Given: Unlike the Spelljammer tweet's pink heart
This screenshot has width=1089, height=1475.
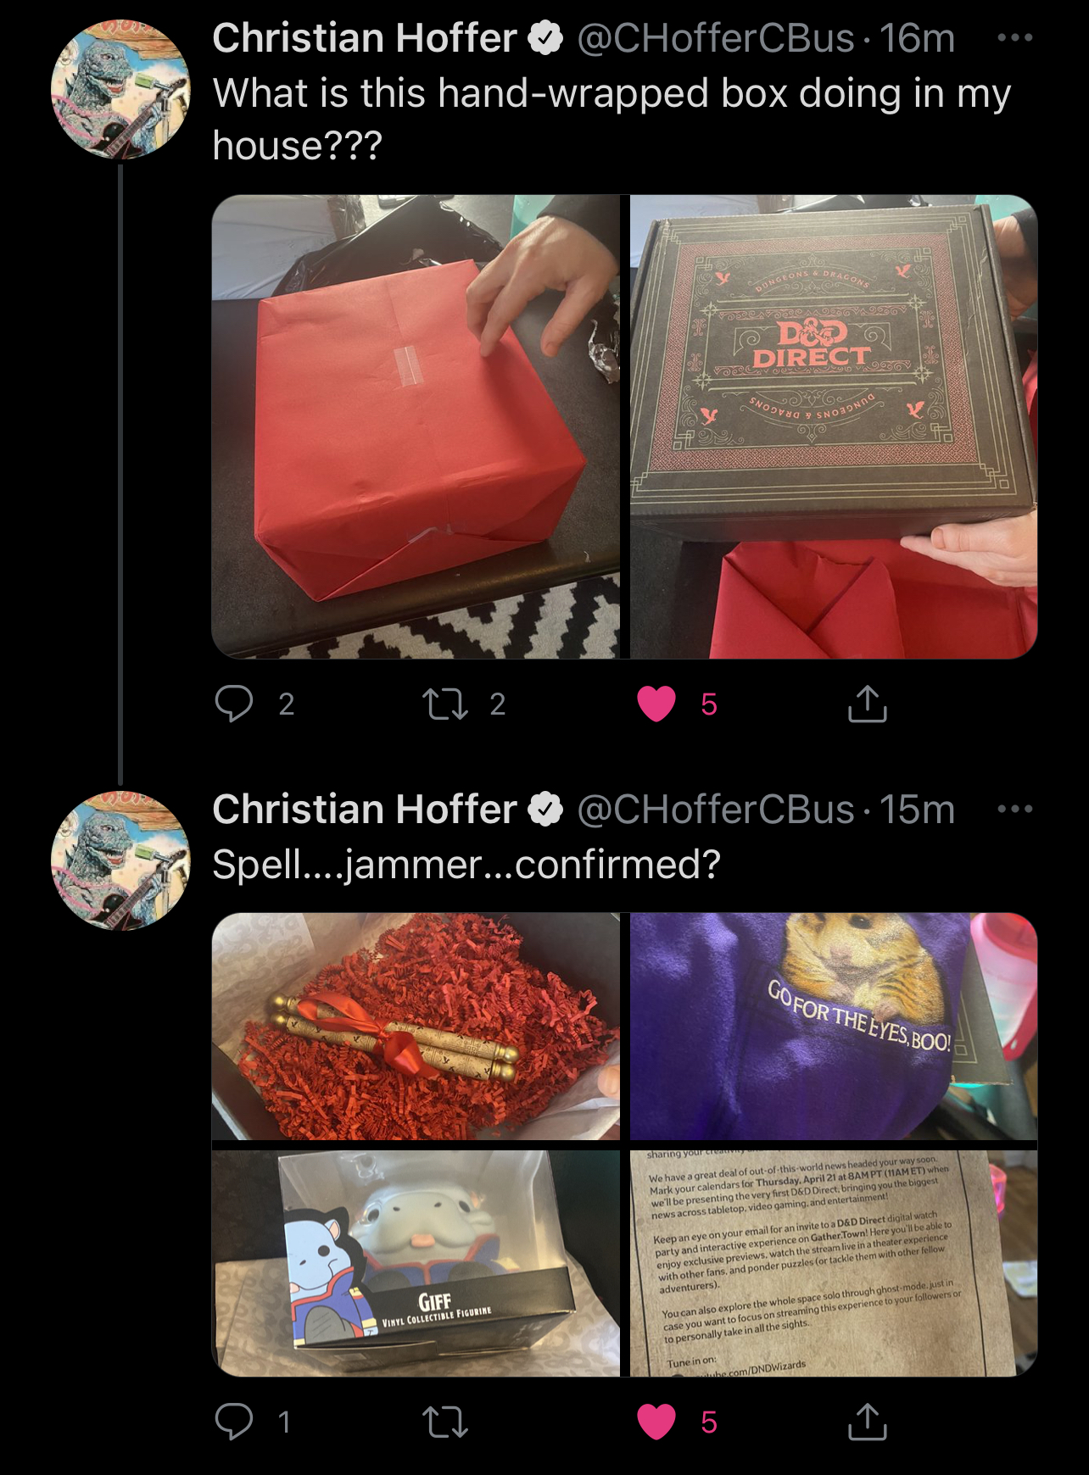Looking at the screenshot, I should coord(656,1422).
